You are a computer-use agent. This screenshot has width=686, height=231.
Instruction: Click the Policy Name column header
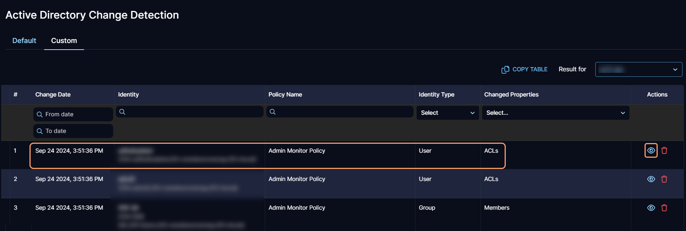(x=285, y=95)
